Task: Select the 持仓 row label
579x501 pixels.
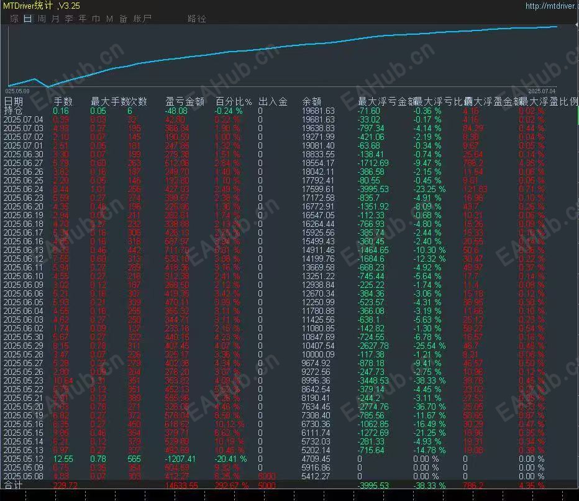Action: (13, 111)
